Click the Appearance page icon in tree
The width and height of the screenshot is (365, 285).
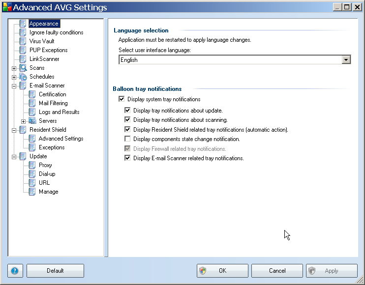pyautogui.click(x=23, y=24)
